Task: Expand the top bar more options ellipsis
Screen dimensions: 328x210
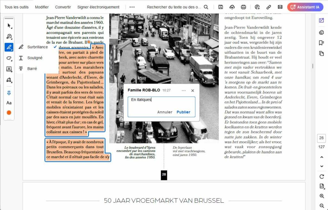Action: pyautogui.click(x=132, y=7)
